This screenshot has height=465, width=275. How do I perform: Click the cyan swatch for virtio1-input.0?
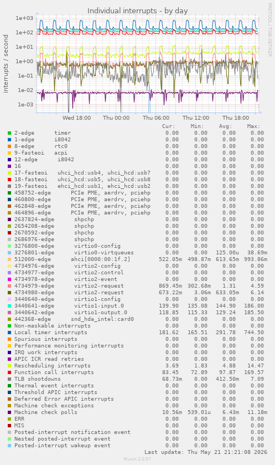9,306
